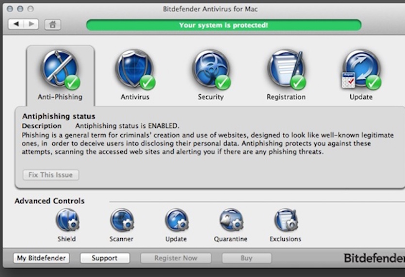Click the Quarantine label text
Screen dimensions: 405x277
231,239
